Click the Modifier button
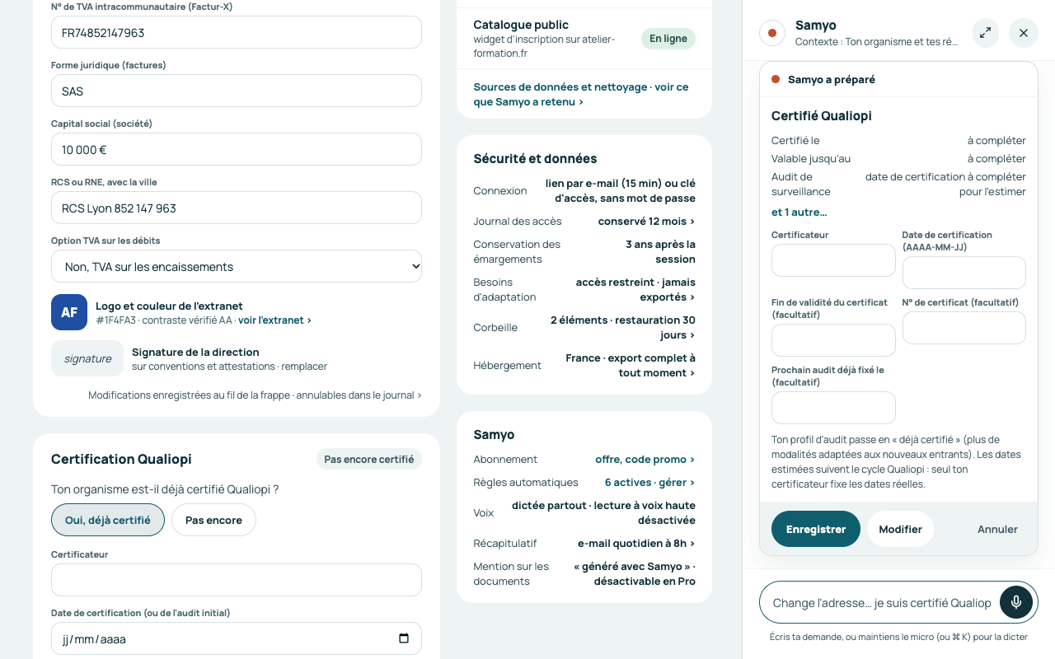 tap(900, 529)
